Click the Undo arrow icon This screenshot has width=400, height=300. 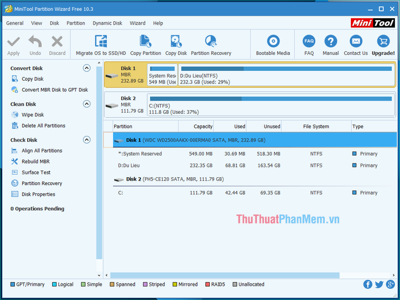[x=35, y=41]
